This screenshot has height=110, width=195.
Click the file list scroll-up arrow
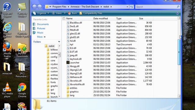click(x=179, y=18)
